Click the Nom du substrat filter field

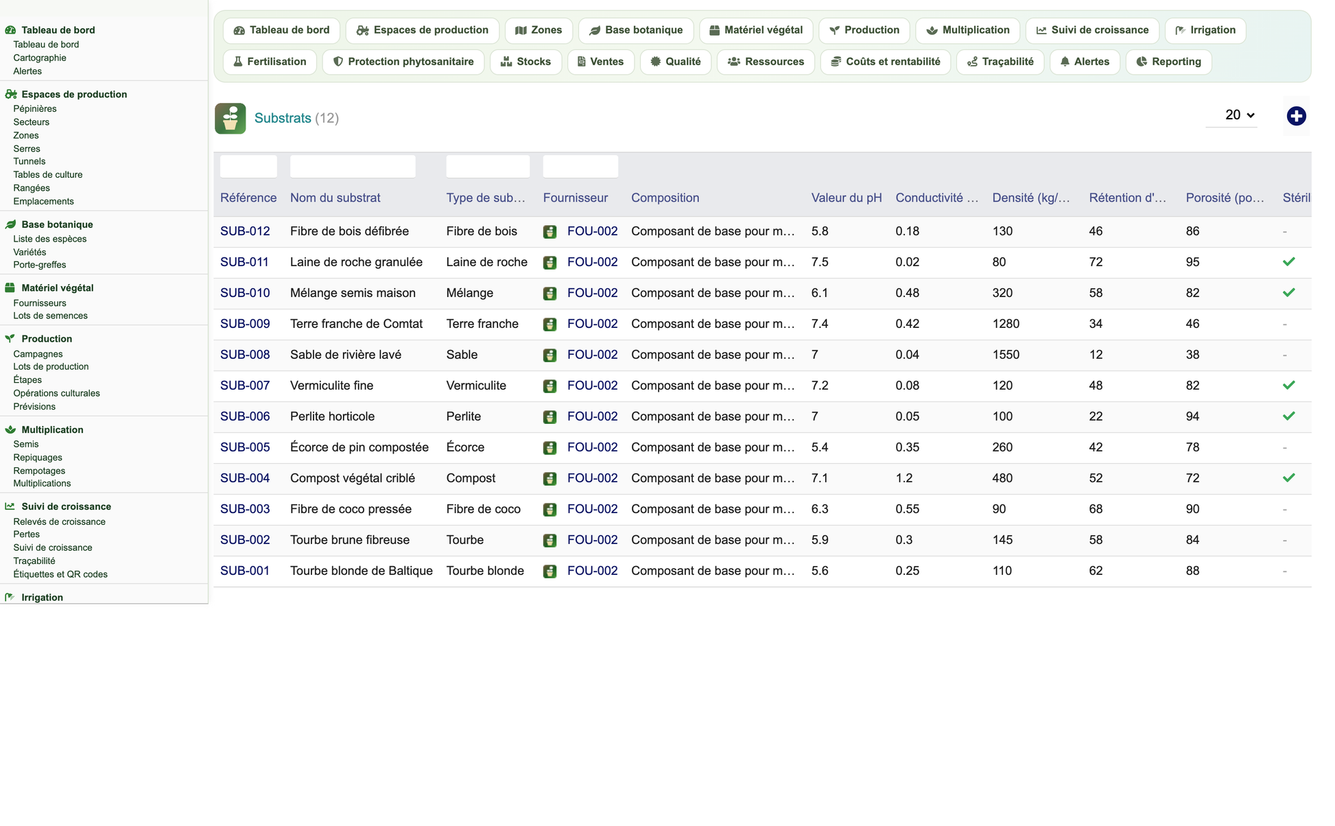click(353, 166)
